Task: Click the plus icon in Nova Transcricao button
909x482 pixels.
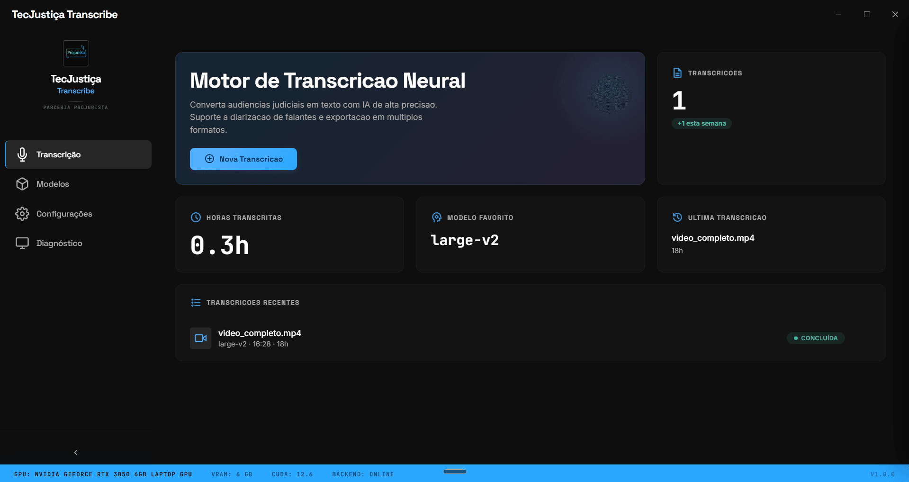Action: 209,159
